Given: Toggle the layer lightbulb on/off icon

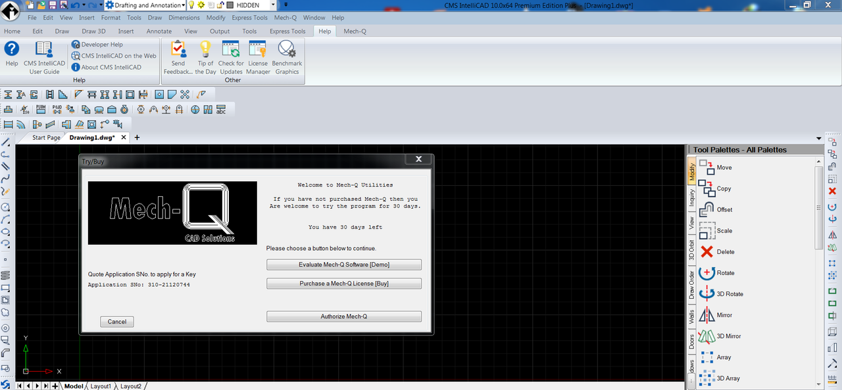Looking at the screenshot, I should click(191, 5).
